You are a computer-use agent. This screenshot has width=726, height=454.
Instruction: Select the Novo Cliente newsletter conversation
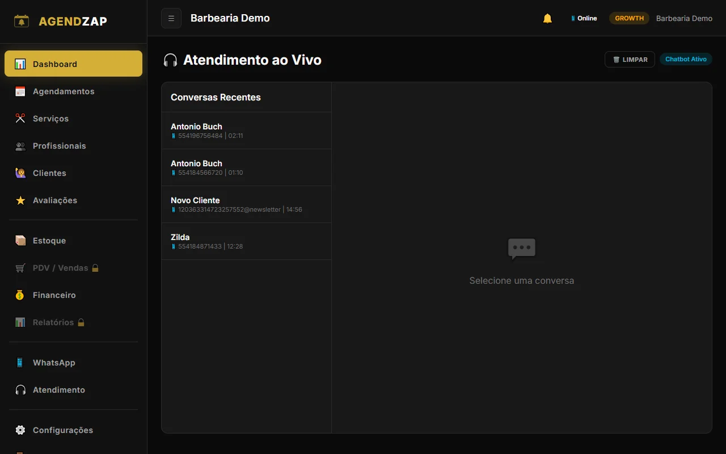tap(246, 204)
